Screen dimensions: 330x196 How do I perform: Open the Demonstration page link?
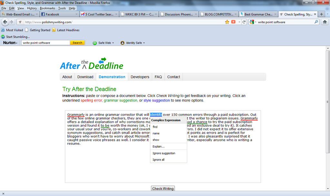(112, 77)
